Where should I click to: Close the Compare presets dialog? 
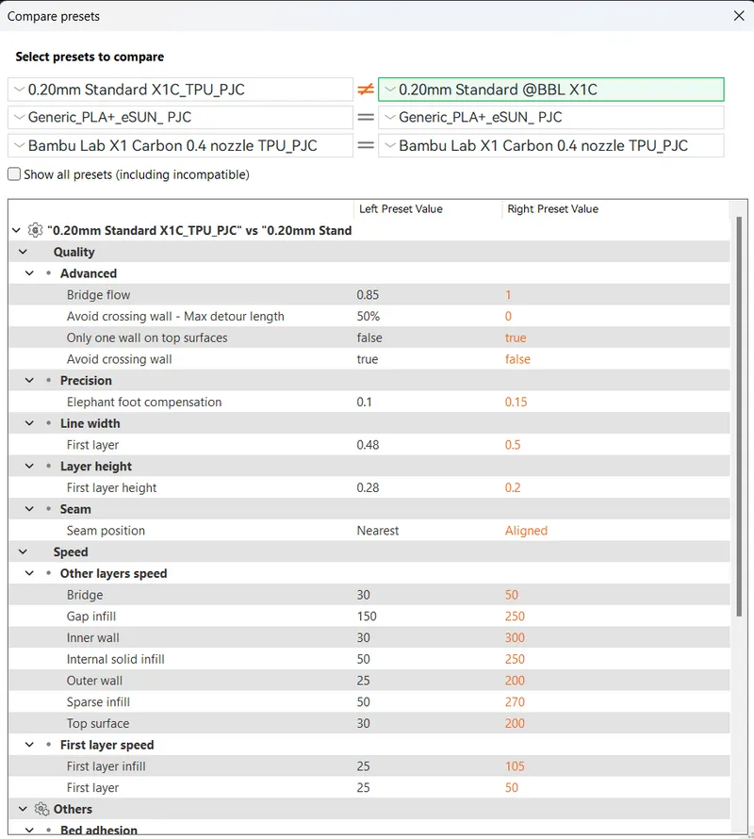[739, 16]
